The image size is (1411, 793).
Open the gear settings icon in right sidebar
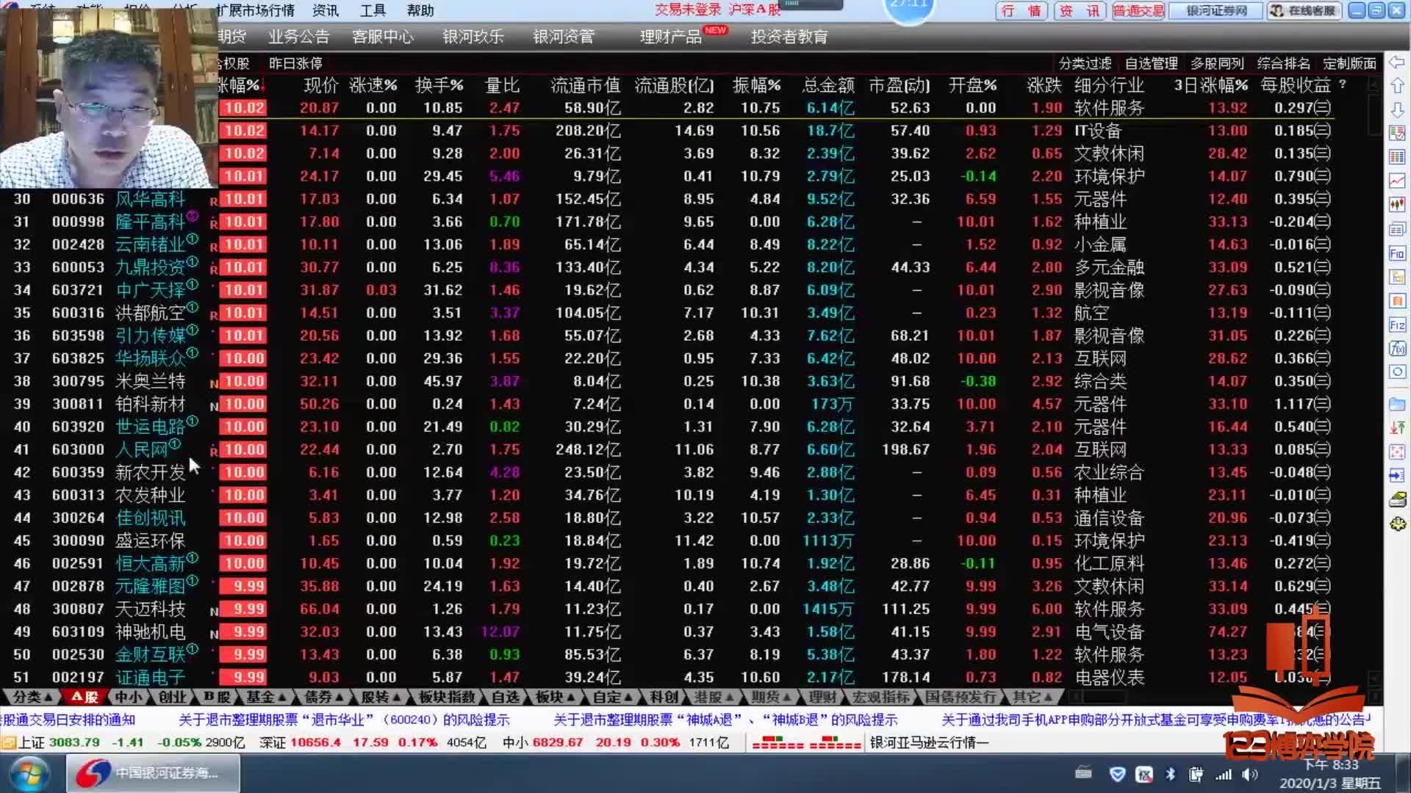(1397, 524)
